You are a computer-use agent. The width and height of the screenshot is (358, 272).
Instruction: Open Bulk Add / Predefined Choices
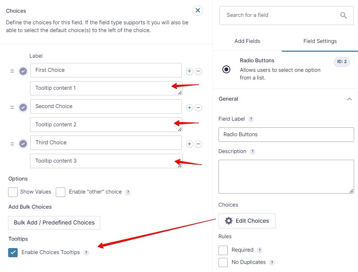(54, 223)
